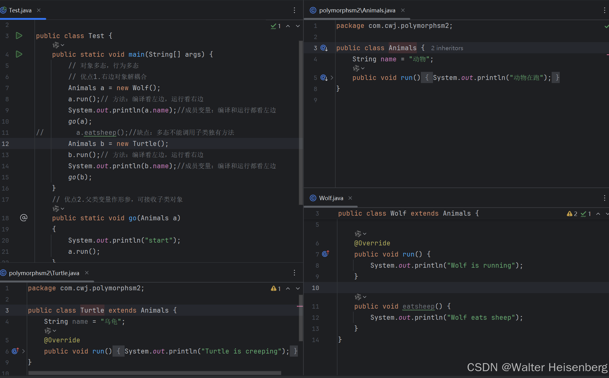
Task: Click the overriding gutter icon in Turtle.java
Action: click(x=15, y=351)
